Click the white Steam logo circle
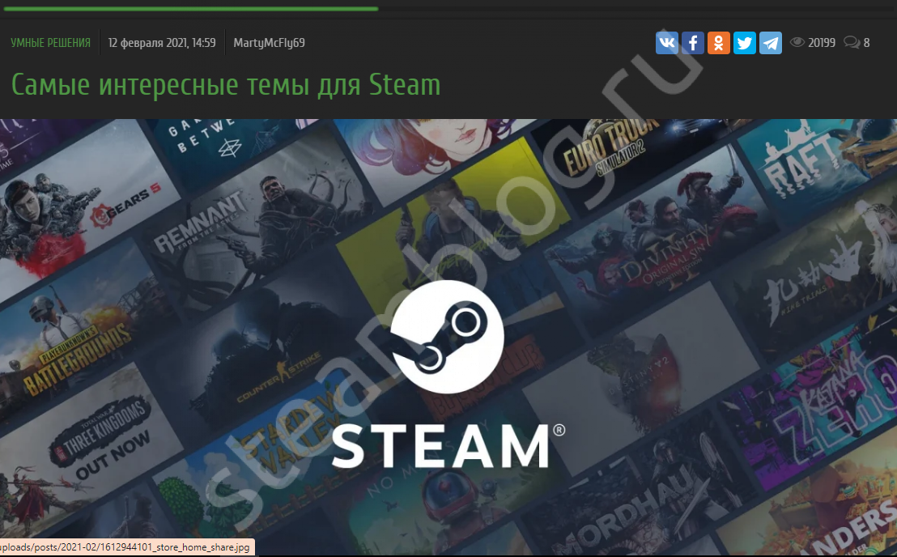Image resolution: width=897 pixels, height=557 pixels. pos(447,338)
